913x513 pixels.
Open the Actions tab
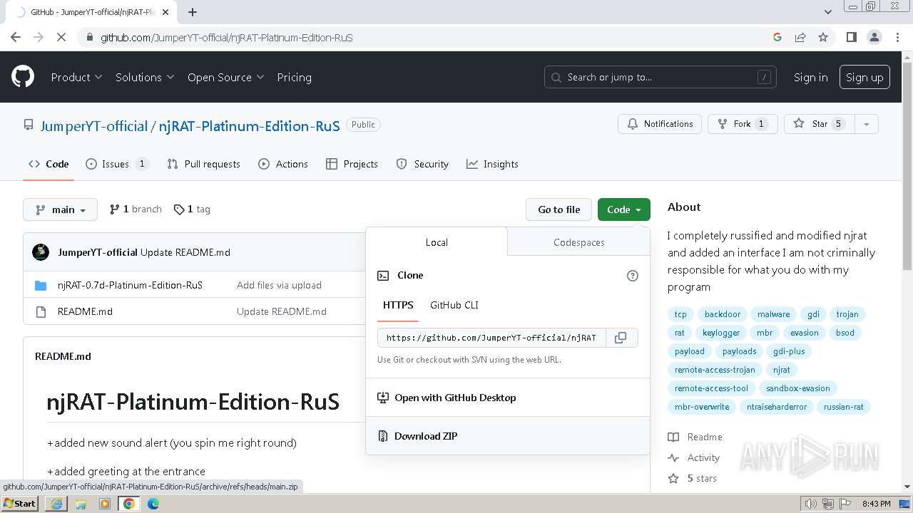click(283, 164)
